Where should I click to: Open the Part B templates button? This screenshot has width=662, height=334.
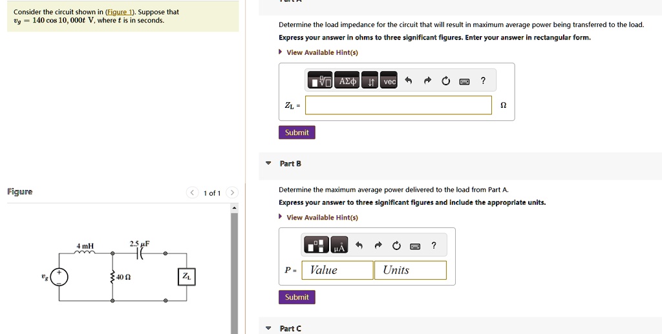pyautogui.click(x=316, y=245)
